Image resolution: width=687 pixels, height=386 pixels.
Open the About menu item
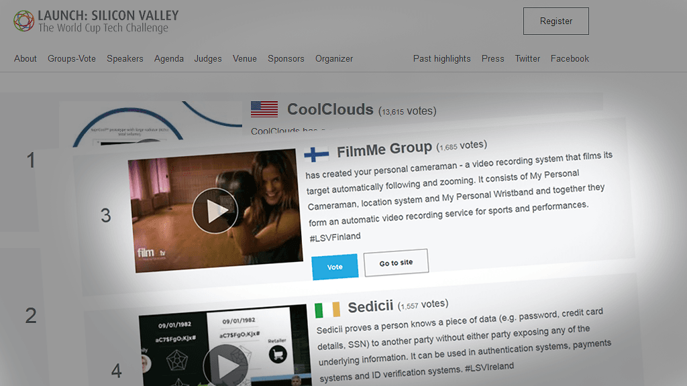(25, 59)
